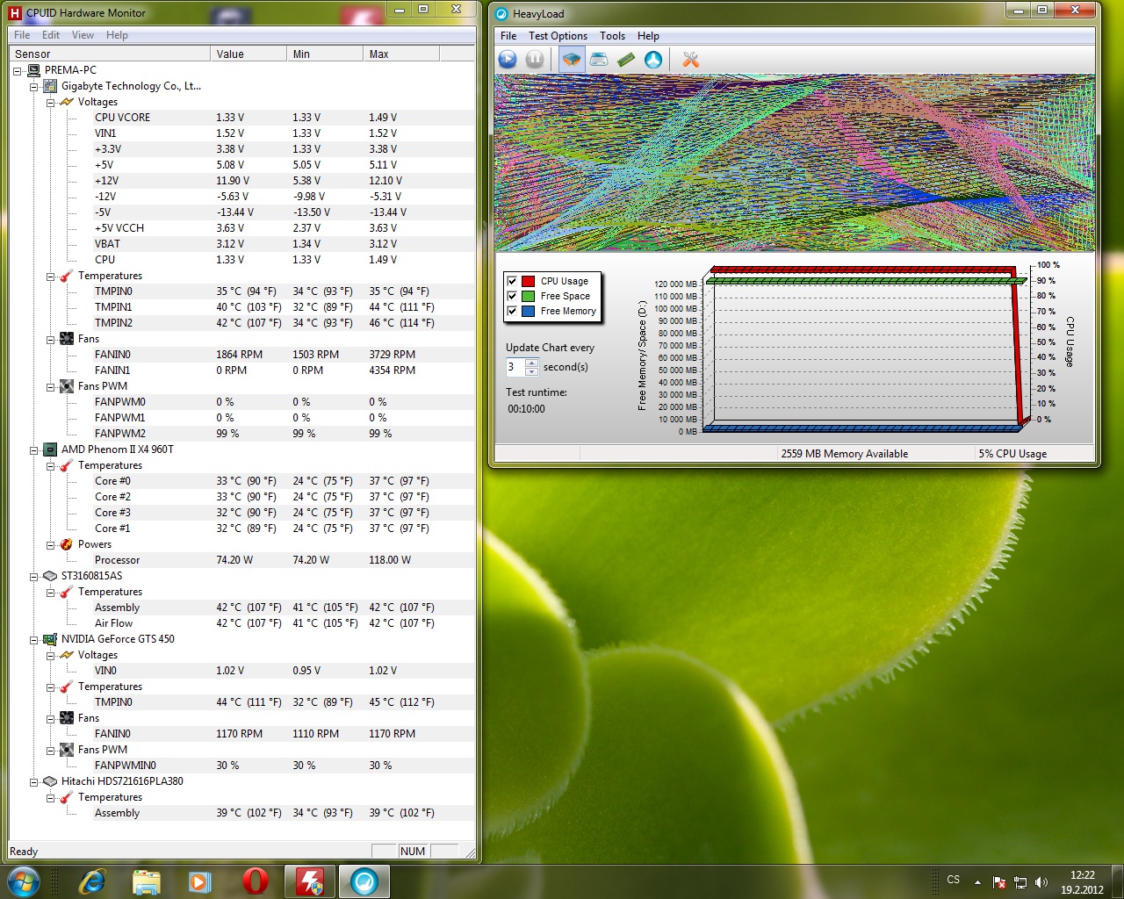Open the Opera browser taskbar icon
This screenshot has height=899, width=1124.
[255, 881]
